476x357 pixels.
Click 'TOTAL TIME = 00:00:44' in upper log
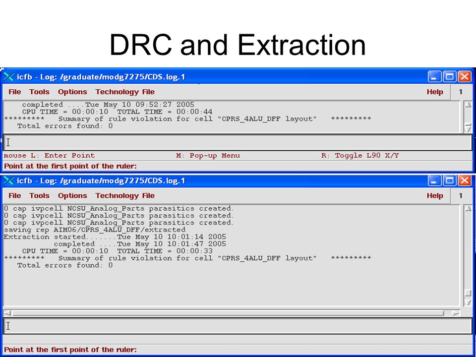pos(165,112)
